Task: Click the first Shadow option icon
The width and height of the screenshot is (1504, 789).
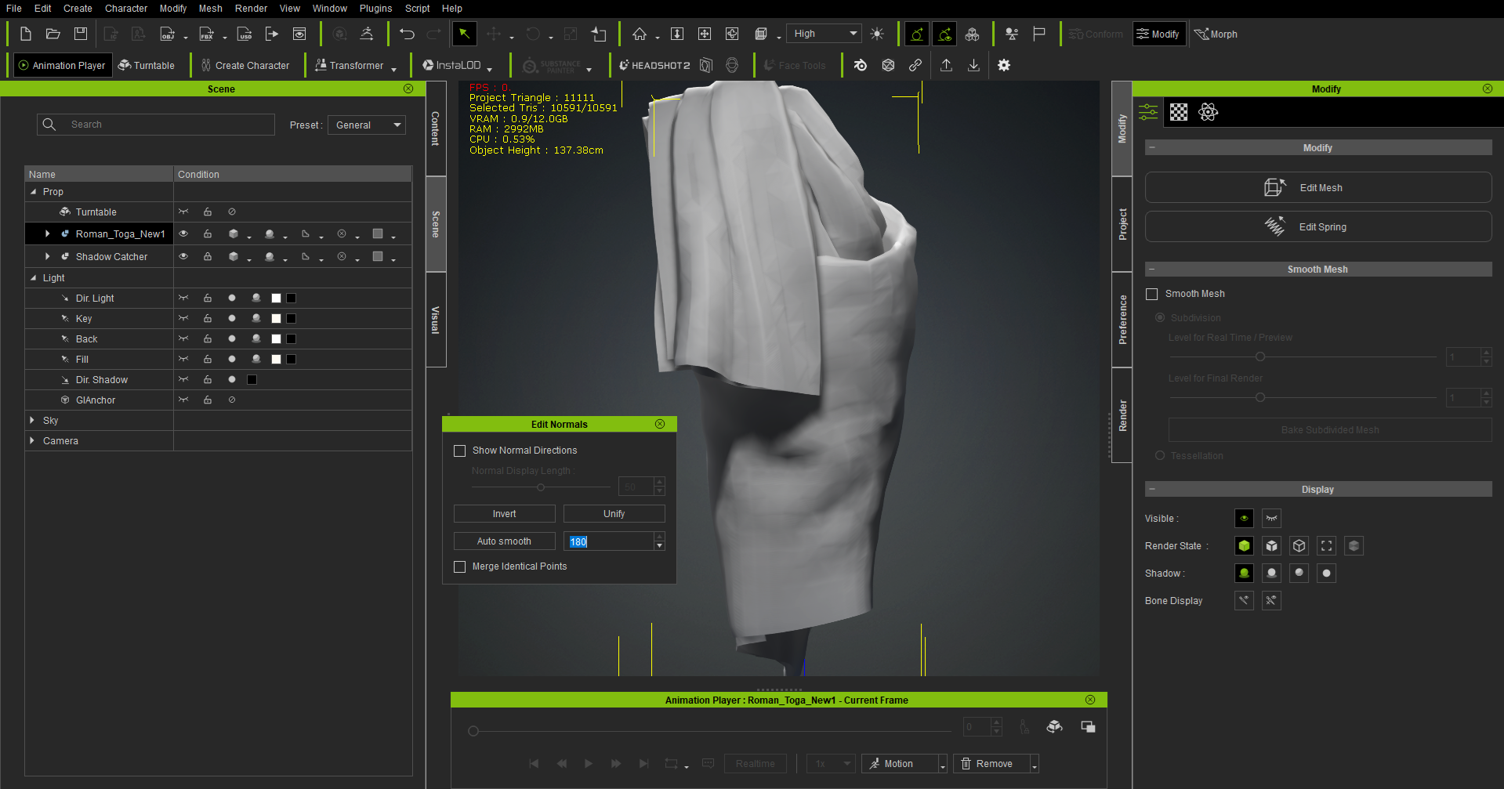Action: (1244, 574)
